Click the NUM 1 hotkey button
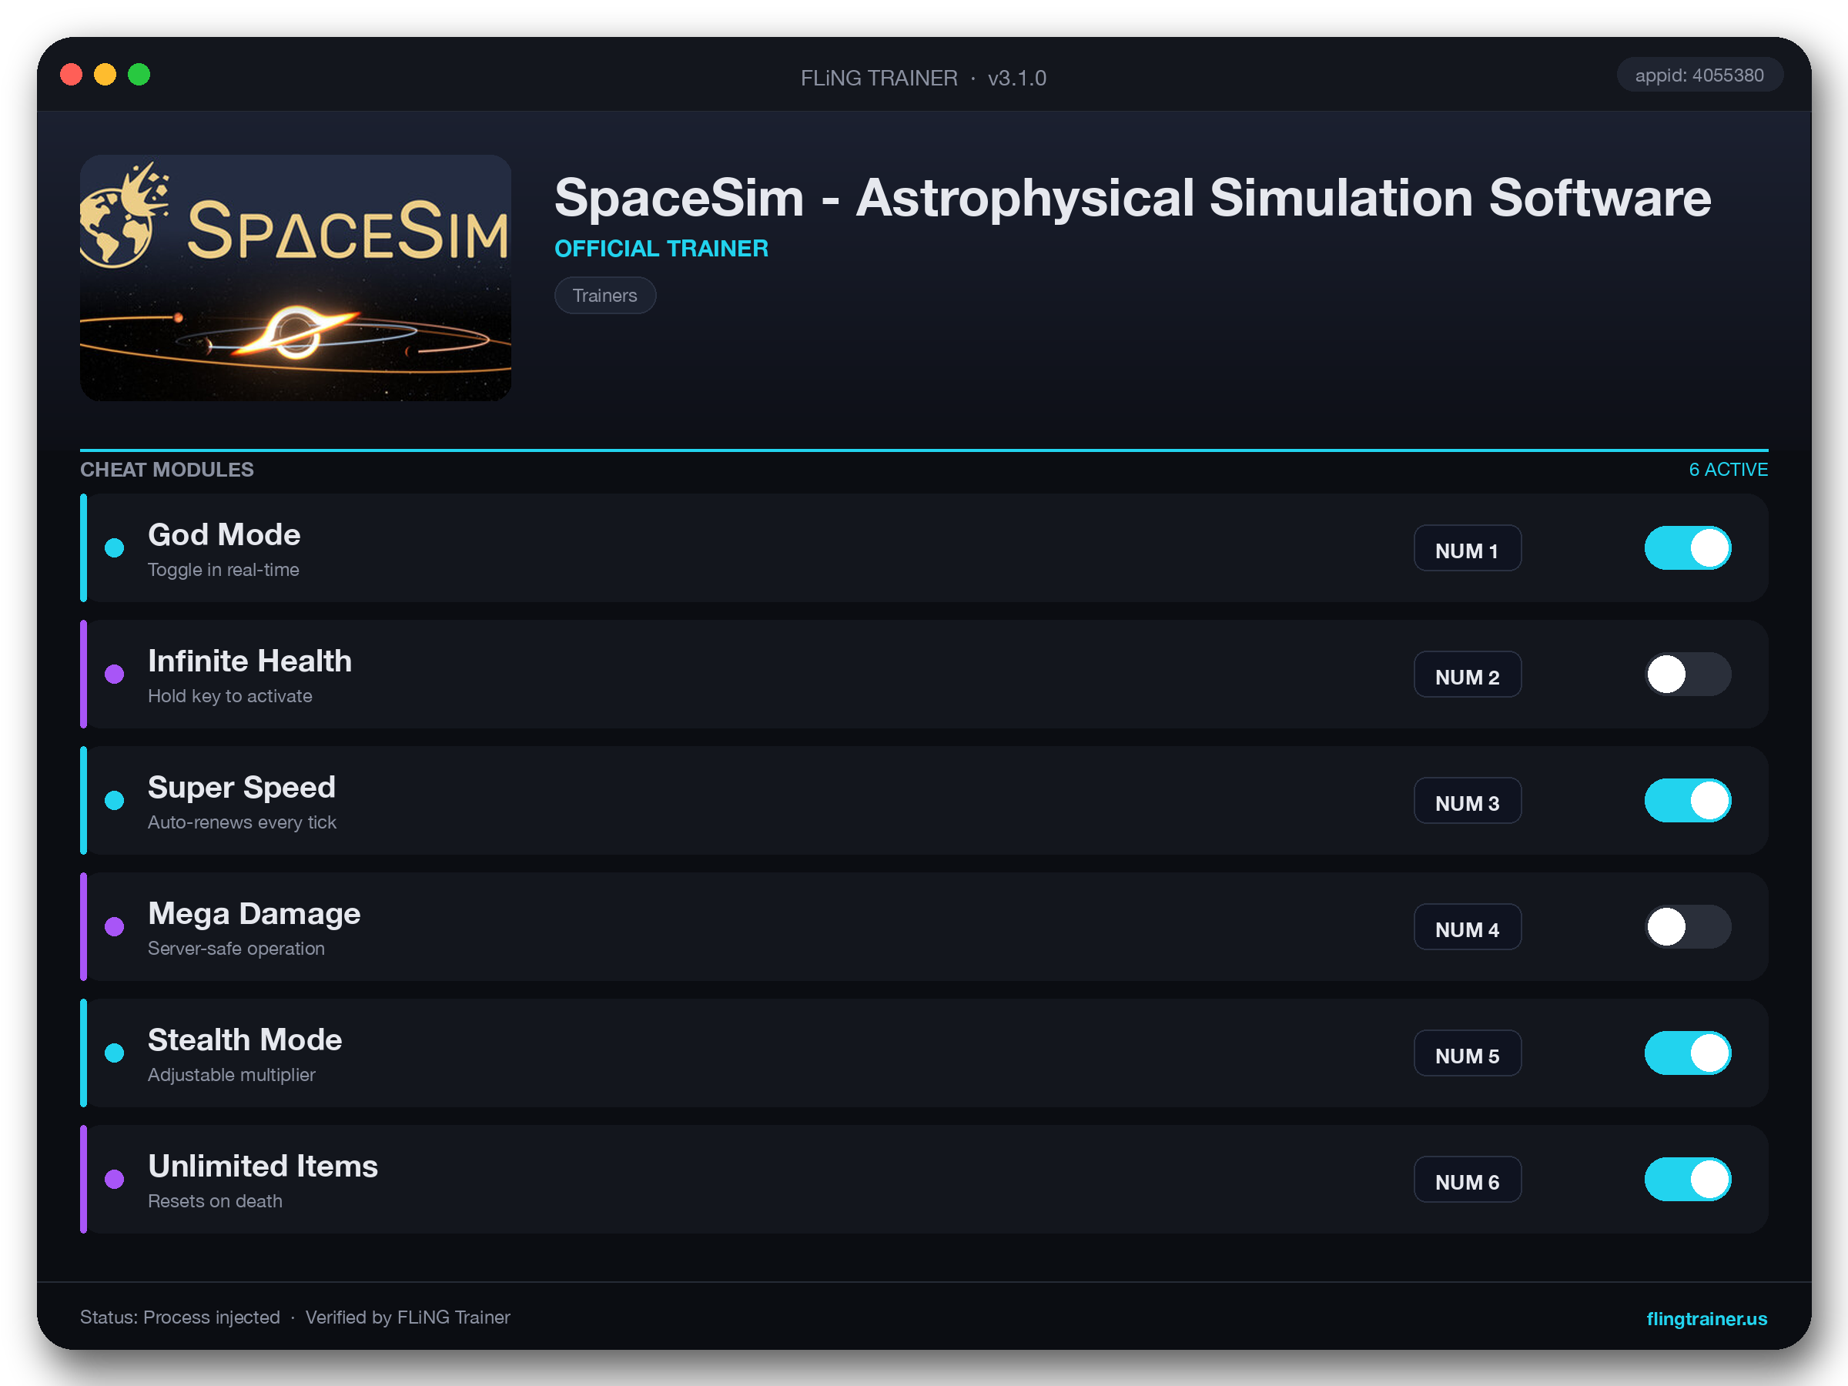1848x1386 pixels. 1467,548
